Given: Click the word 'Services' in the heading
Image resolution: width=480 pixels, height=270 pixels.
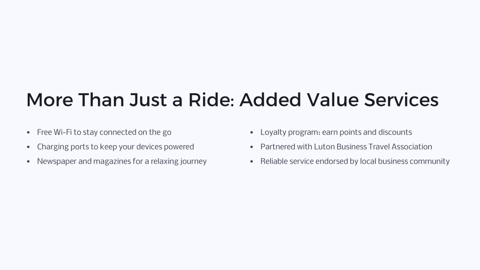Looking at the screenshot, I should (x=401, y=100).
